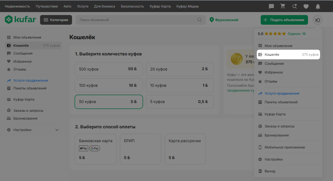333x181 pixels.
Task: Choose Карта рассрочки payment method
Action: click(185, 149)
